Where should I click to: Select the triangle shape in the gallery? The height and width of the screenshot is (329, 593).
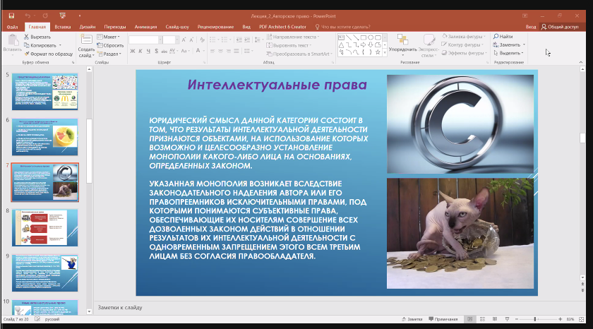341,44
